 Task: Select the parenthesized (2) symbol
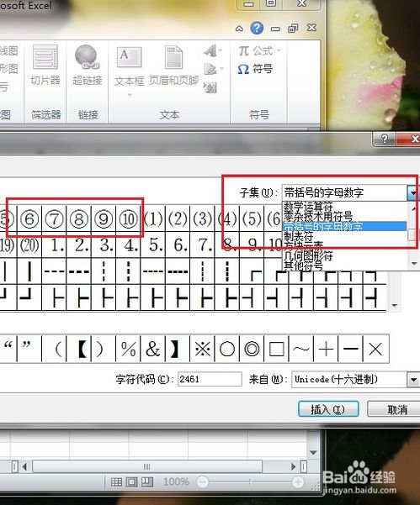click(178, 218)
